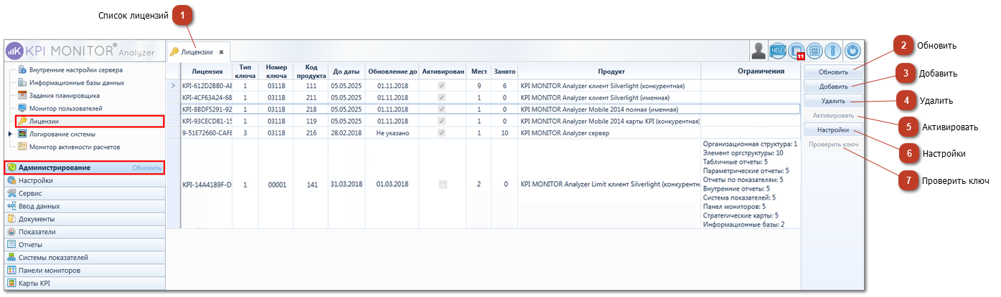Viewport: 1001px width, 297px height.
Task: Open the user profile icon
Action: [x=758, y=51]
